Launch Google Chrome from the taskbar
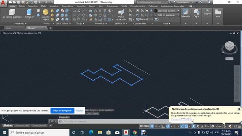The image size is (242, 136). [x=135, y=133]
